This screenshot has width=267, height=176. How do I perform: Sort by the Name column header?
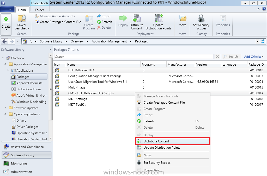pos(103,65)
